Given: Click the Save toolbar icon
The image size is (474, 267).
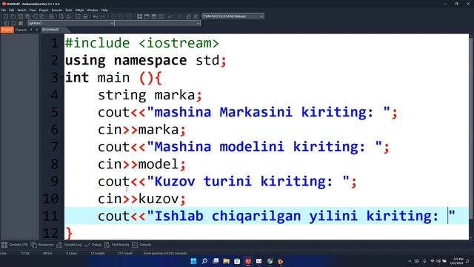Looking at the screenshot, I should click(x=21, y=16).
